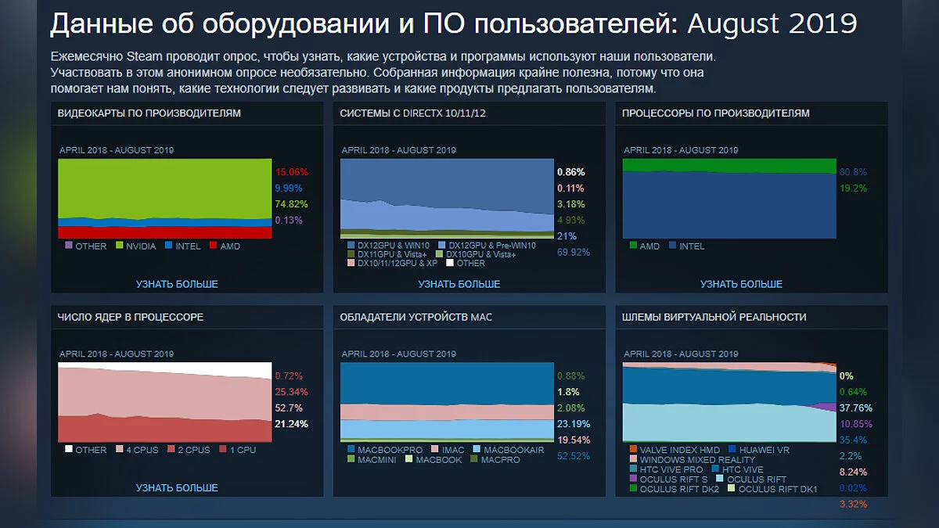Click the DirectX systems area chart
The width and height of the screenshot is (939, 528).
448,199
